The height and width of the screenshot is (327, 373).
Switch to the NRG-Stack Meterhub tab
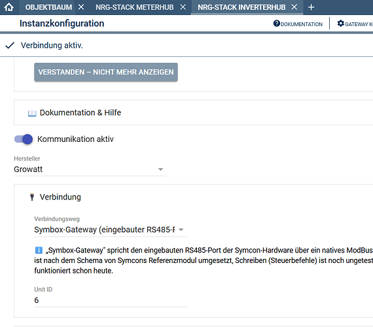point(135,7)
